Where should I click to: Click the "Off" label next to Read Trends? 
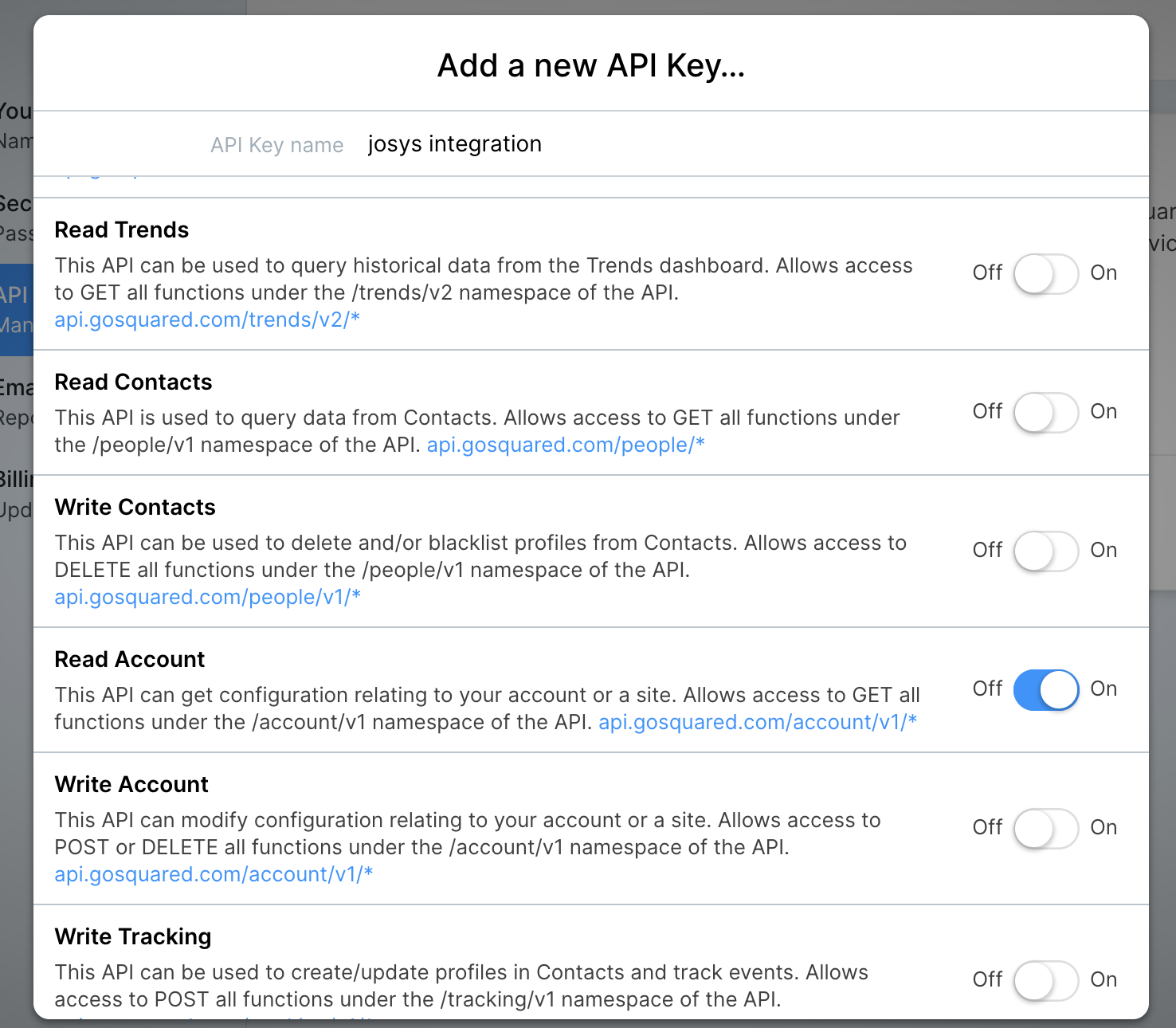(987, 273)
